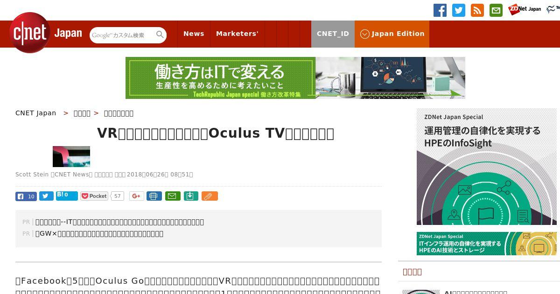Click the green TechRepublic Japan special banner

[295, 78]
